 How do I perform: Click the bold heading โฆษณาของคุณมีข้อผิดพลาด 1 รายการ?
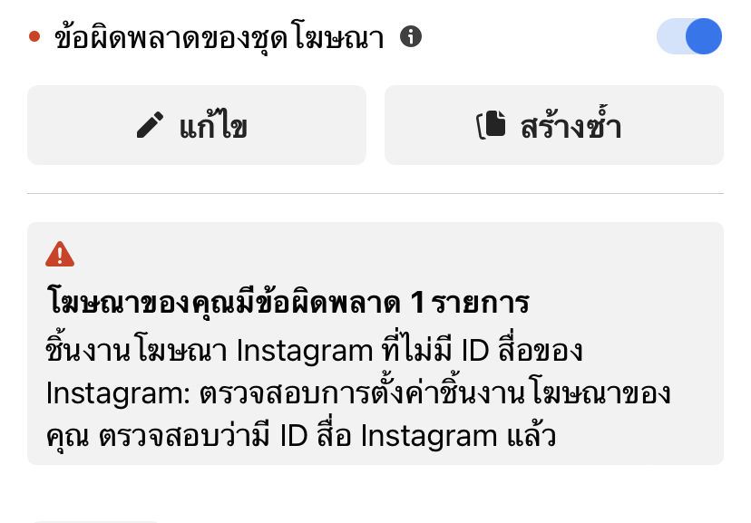pos(288,303)
